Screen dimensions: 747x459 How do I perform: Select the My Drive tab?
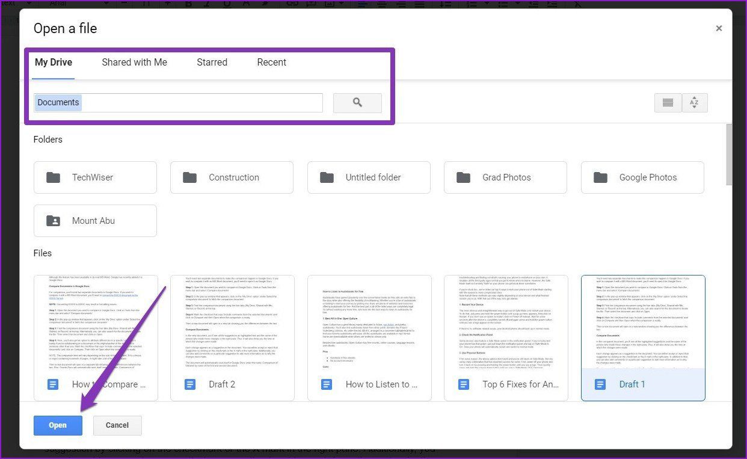(x=54, y=63)
